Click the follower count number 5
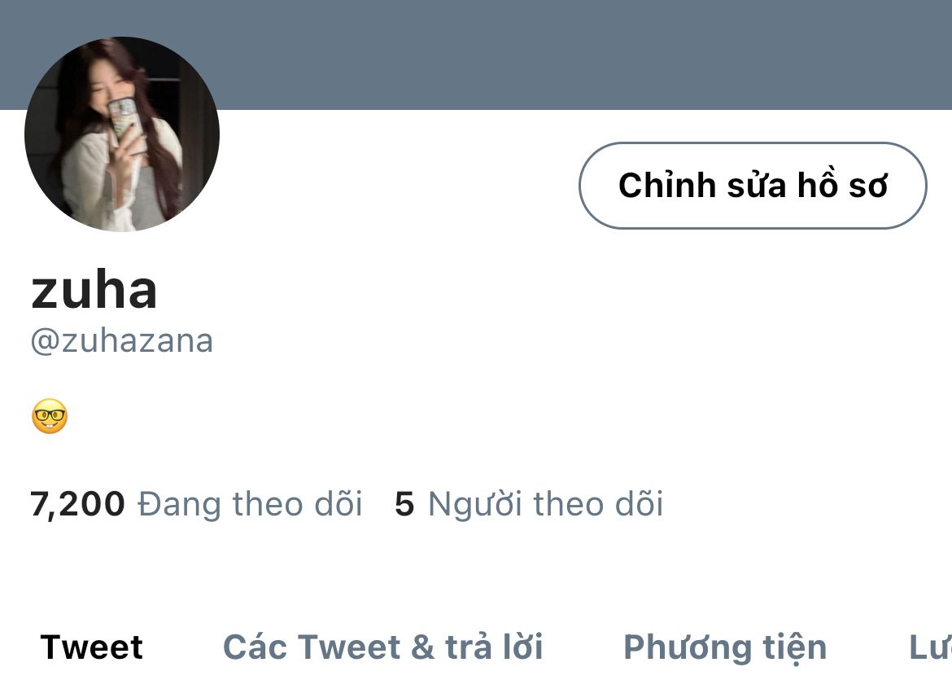Viewport: 952px width, 693px height. coord(404,505)
